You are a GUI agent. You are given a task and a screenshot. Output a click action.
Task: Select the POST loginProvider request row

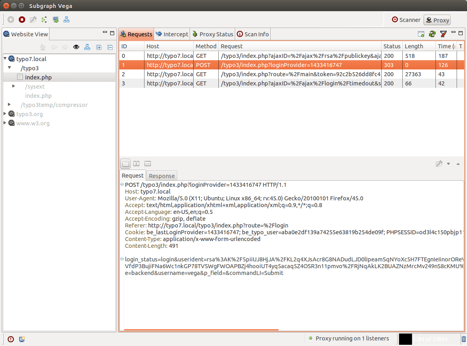coord(292,65)
